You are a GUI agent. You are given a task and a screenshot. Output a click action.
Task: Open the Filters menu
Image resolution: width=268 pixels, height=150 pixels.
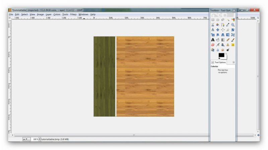coord(73,14)
